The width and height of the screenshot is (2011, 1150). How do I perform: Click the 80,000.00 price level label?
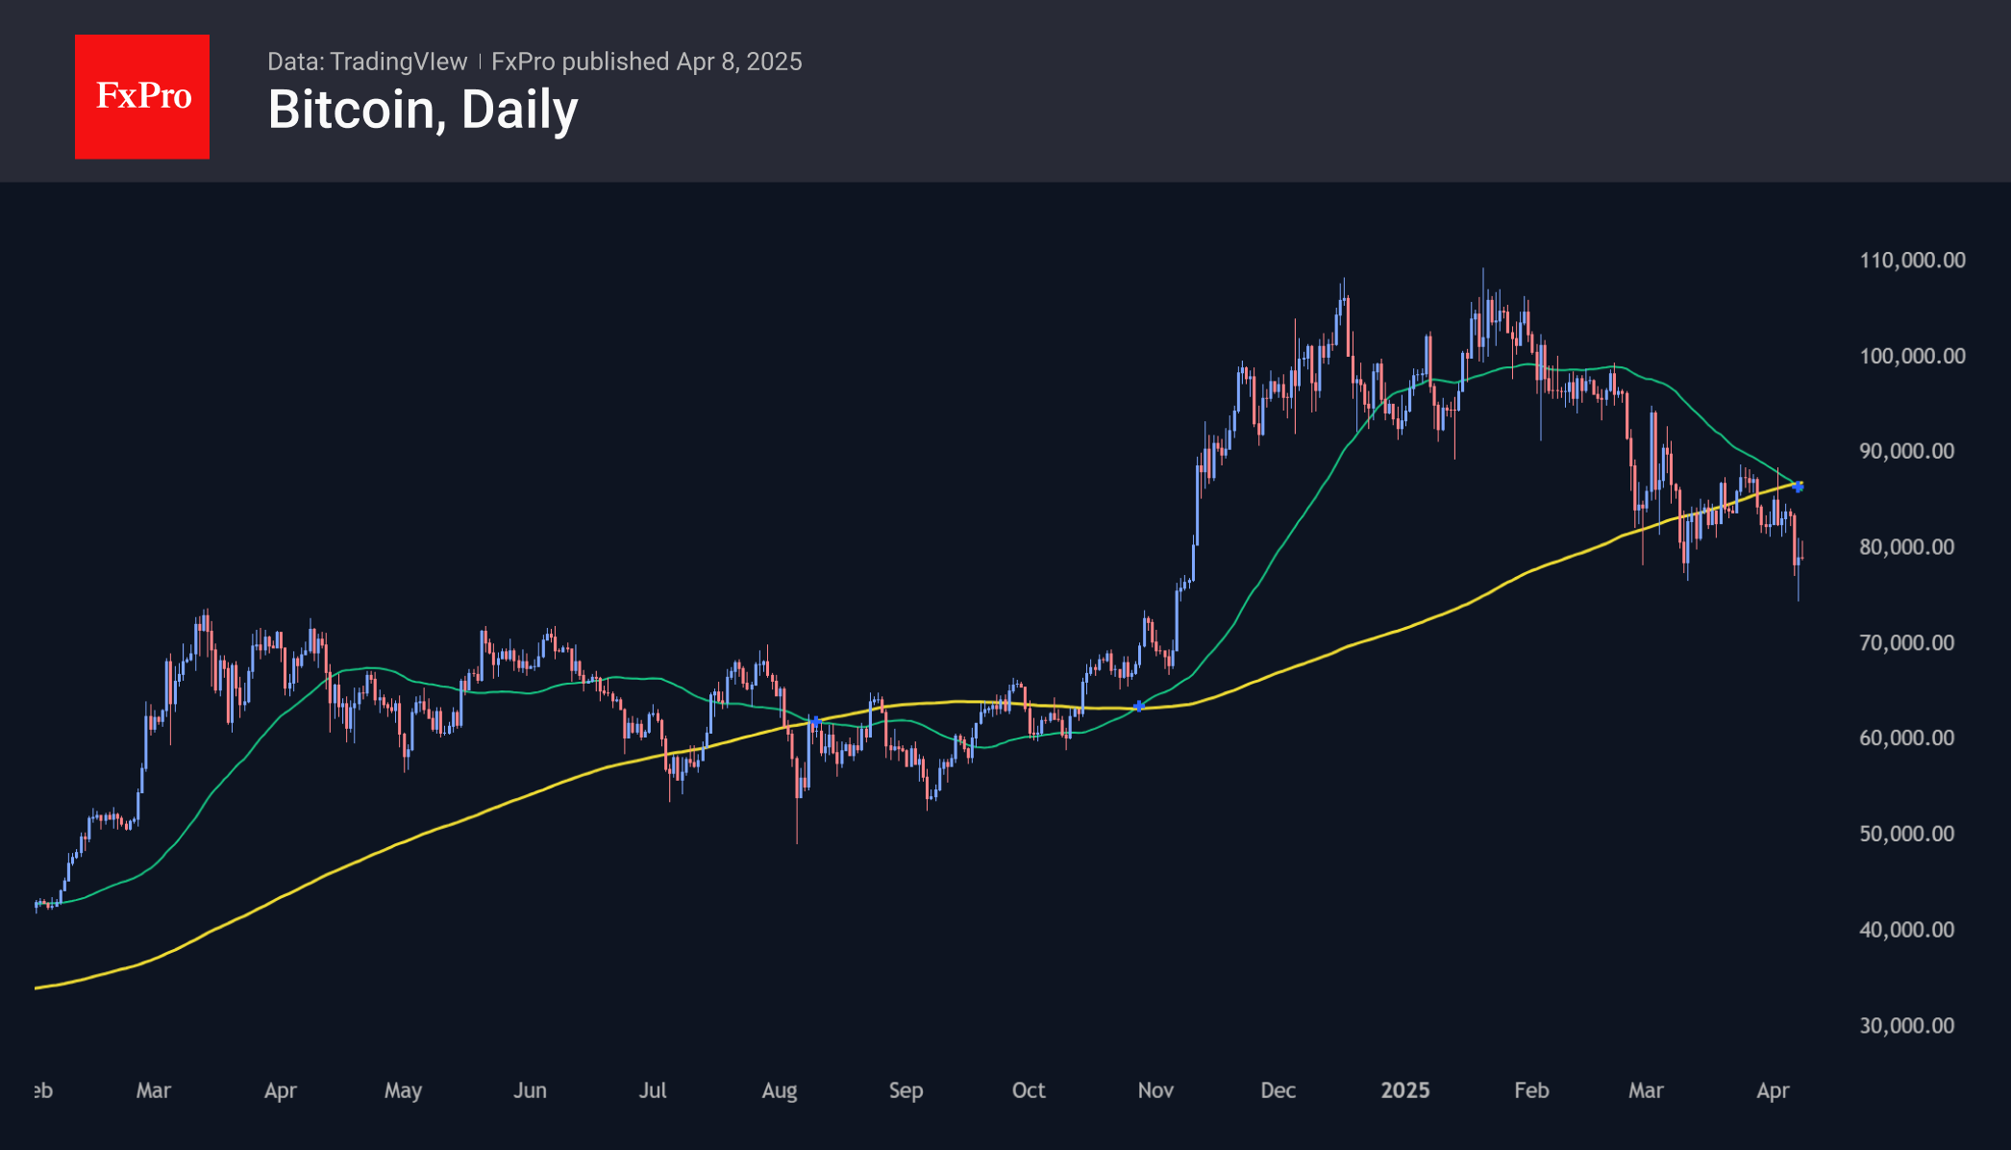click(x=1906, y=547)
